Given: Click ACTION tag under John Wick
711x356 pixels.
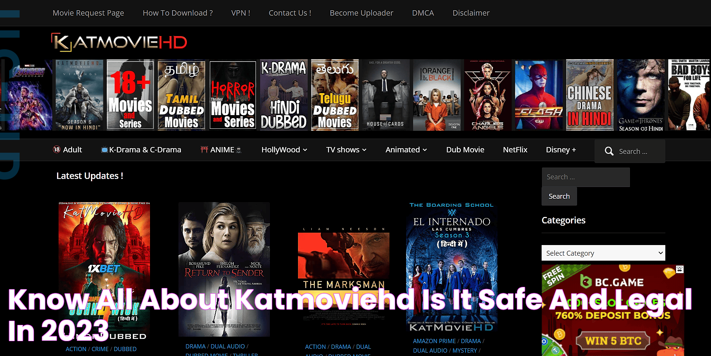Looking at the screenshot, I should coord(76,349).
